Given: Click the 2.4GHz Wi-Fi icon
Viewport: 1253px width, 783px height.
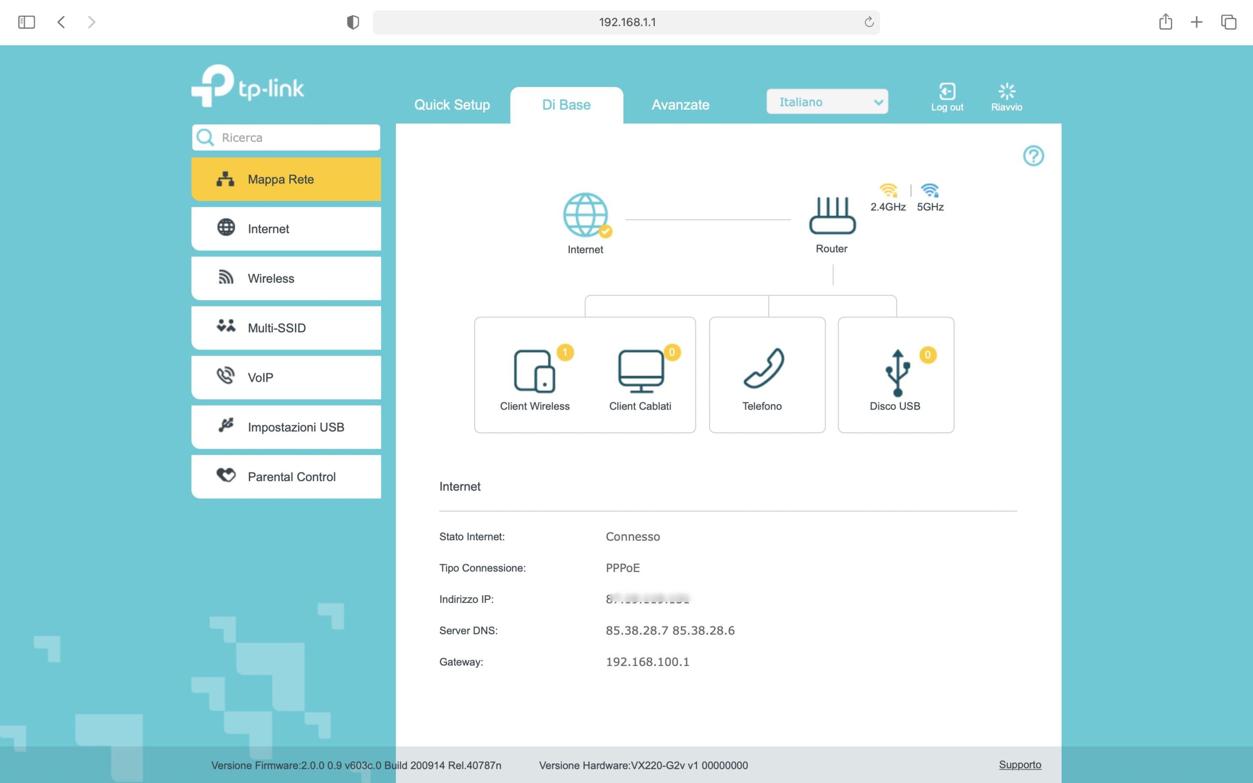Looking at the screenshot, I should [x=888, y=190].
